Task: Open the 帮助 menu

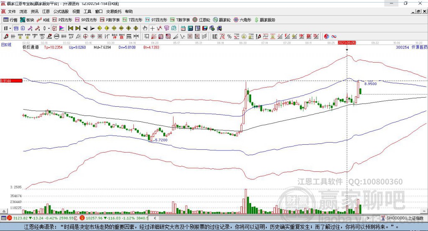Action: (129, 11)
